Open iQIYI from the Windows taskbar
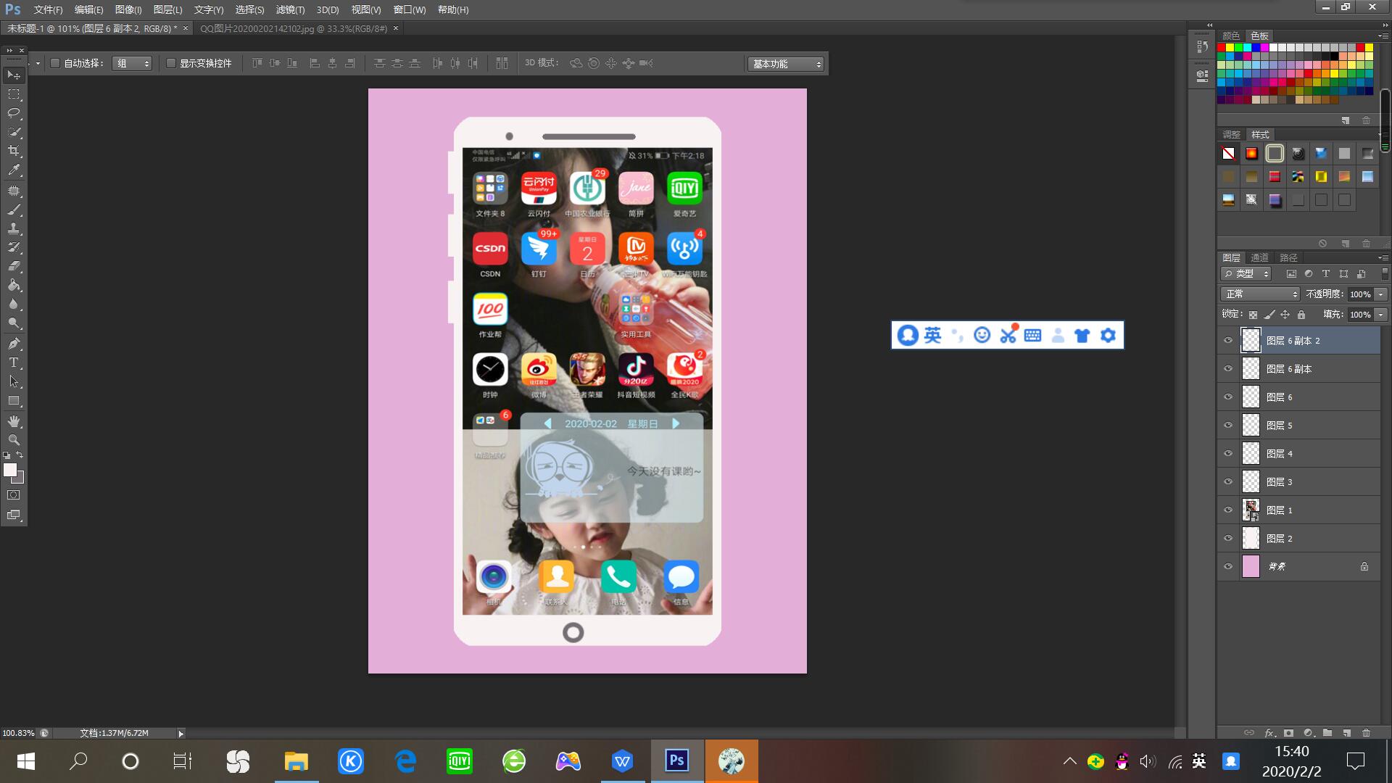This screenshot has height=783, width=1392. (459, 761)
